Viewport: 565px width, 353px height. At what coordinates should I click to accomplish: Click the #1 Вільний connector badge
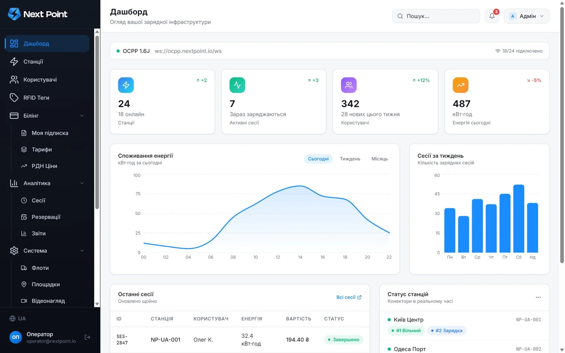pyautogui.click(x=406, y=330)
